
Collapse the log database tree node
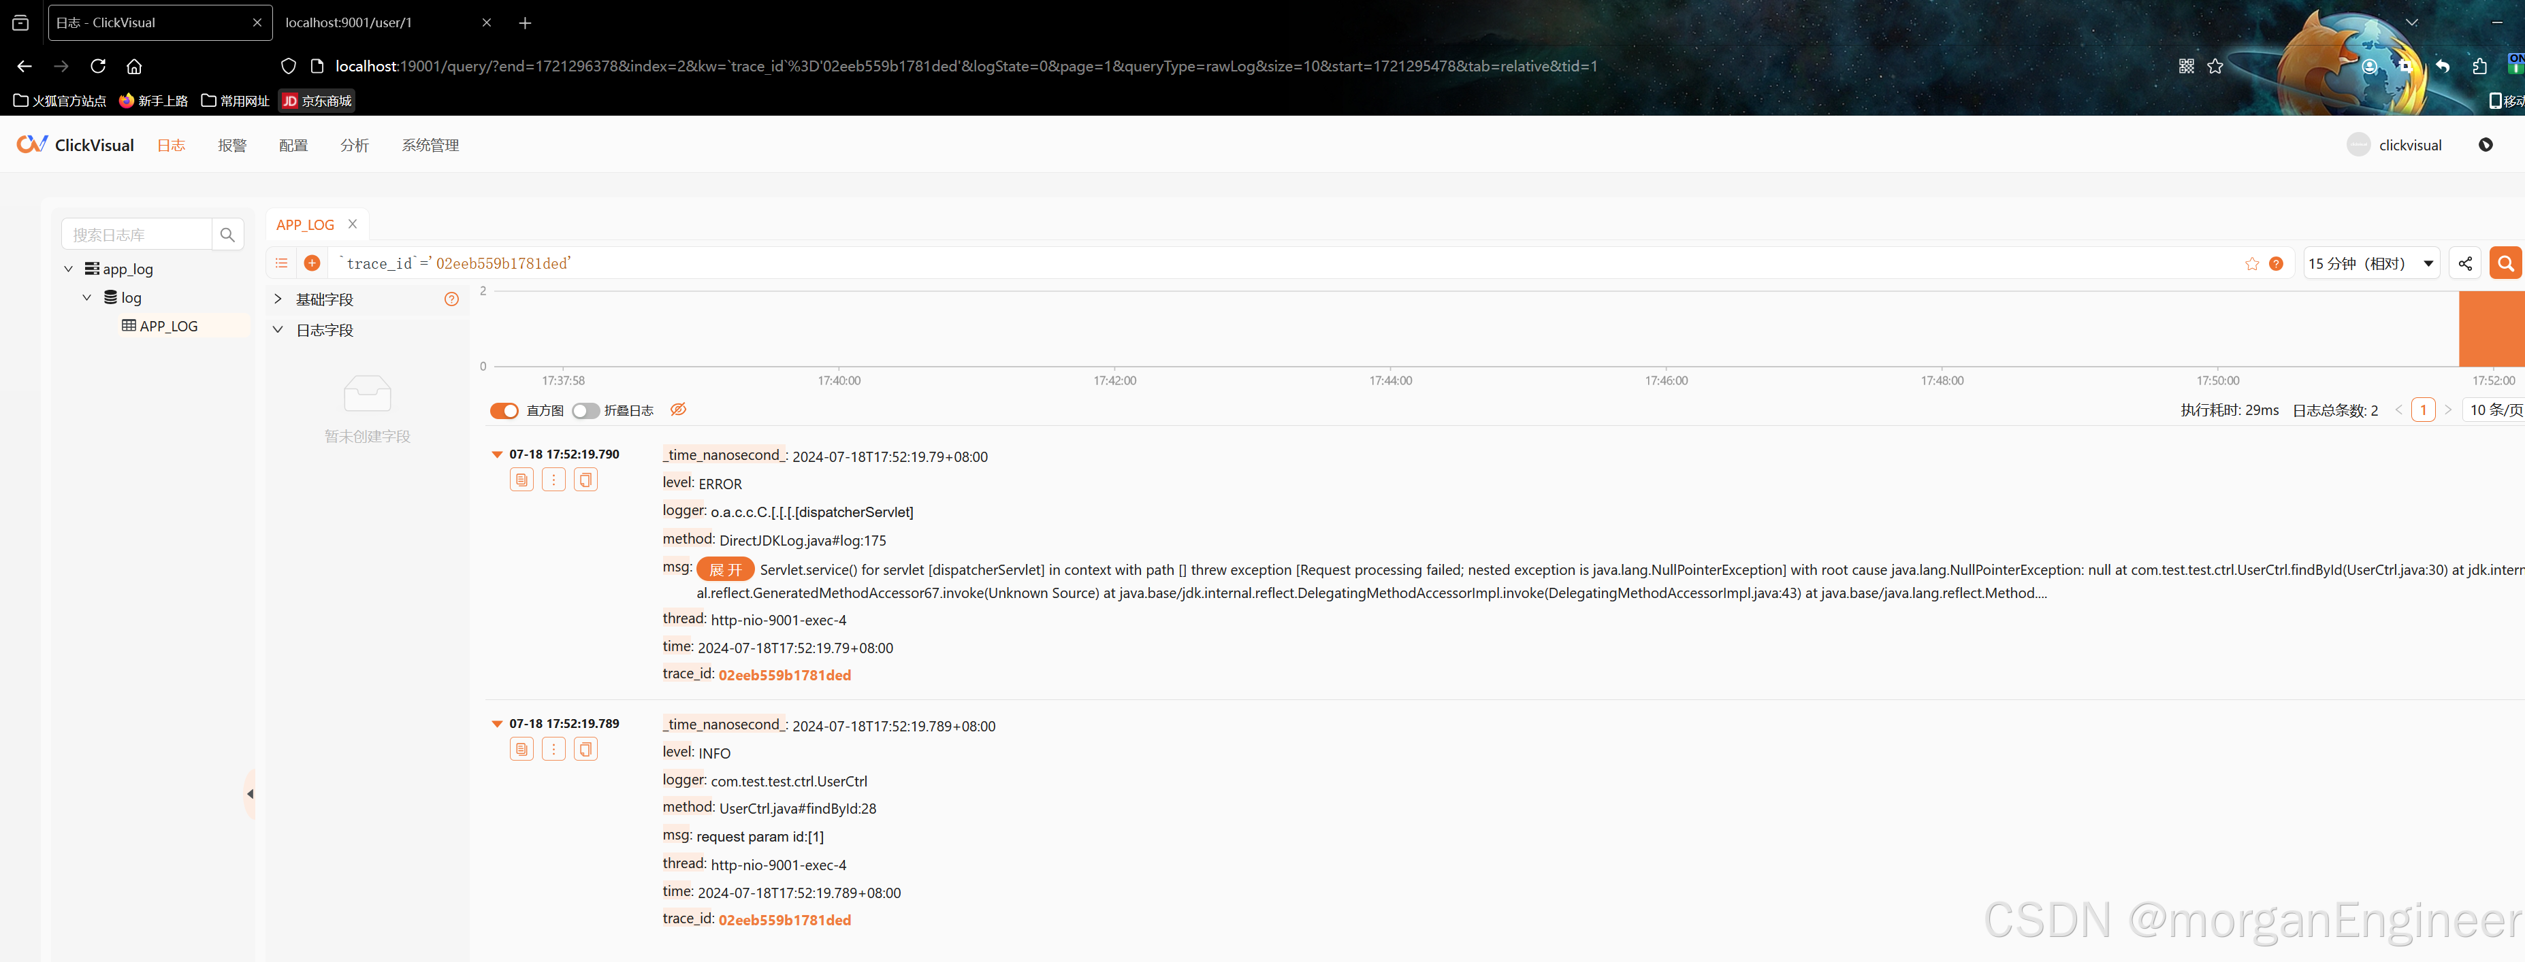pos(87,298)
